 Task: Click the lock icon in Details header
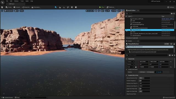click(174, 44)
